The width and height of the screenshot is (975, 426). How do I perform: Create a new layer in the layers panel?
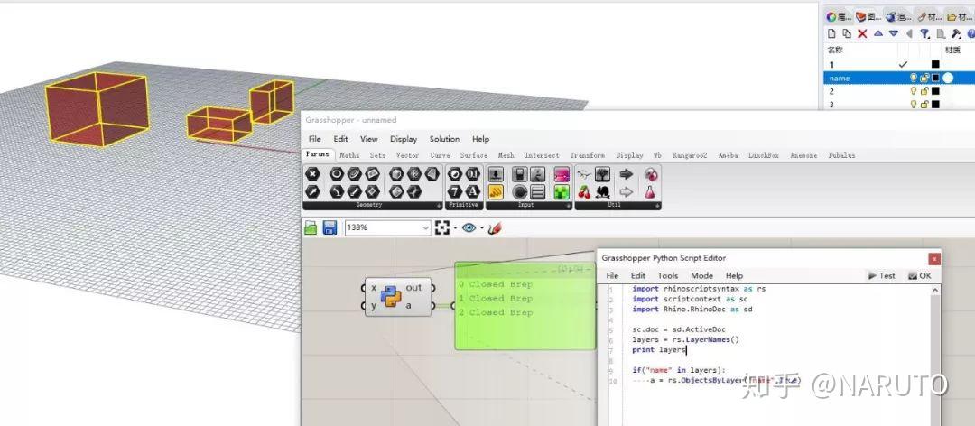tap(831, 33)
